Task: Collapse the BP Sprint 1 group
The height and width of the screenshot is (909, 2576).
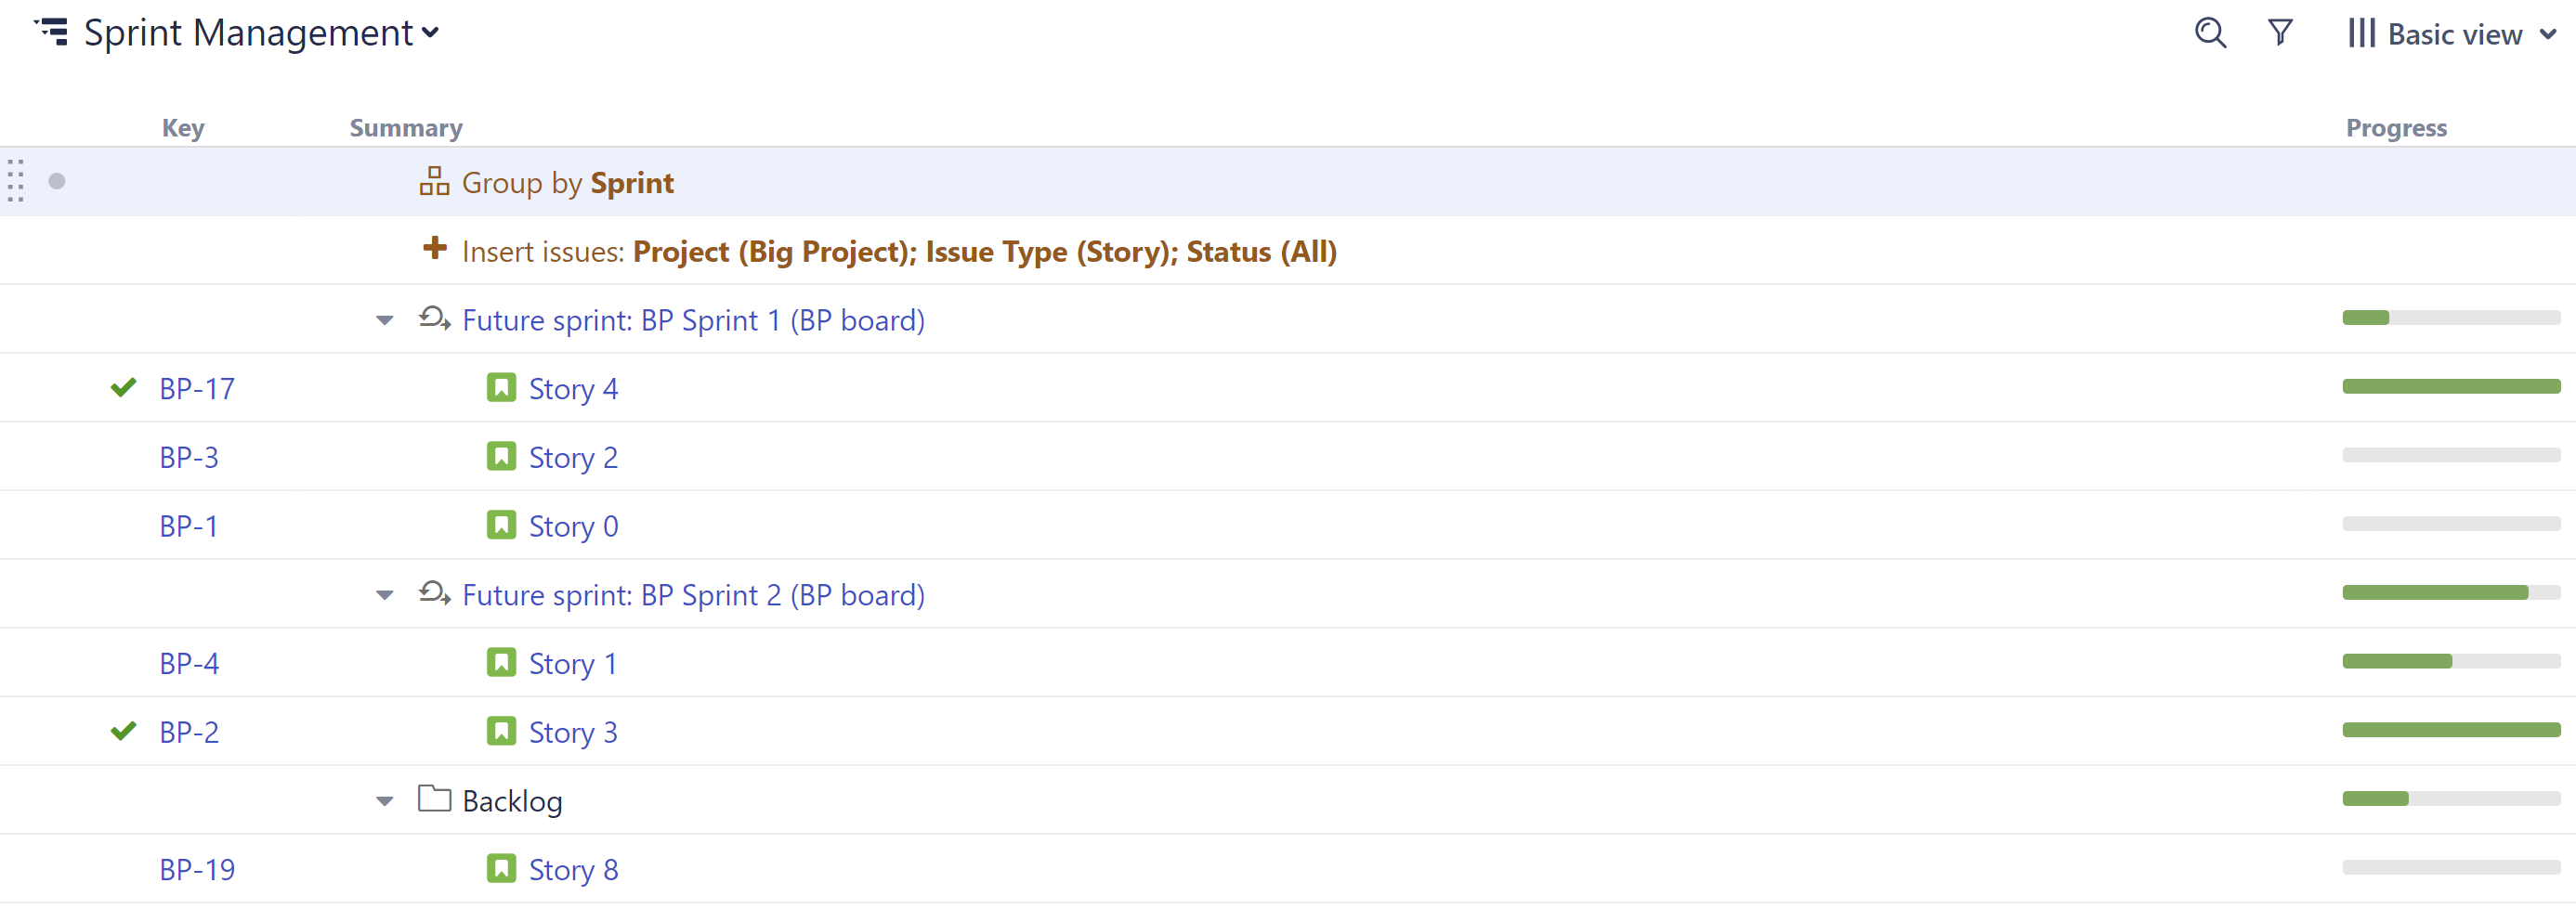Action: tap(385, 321)
